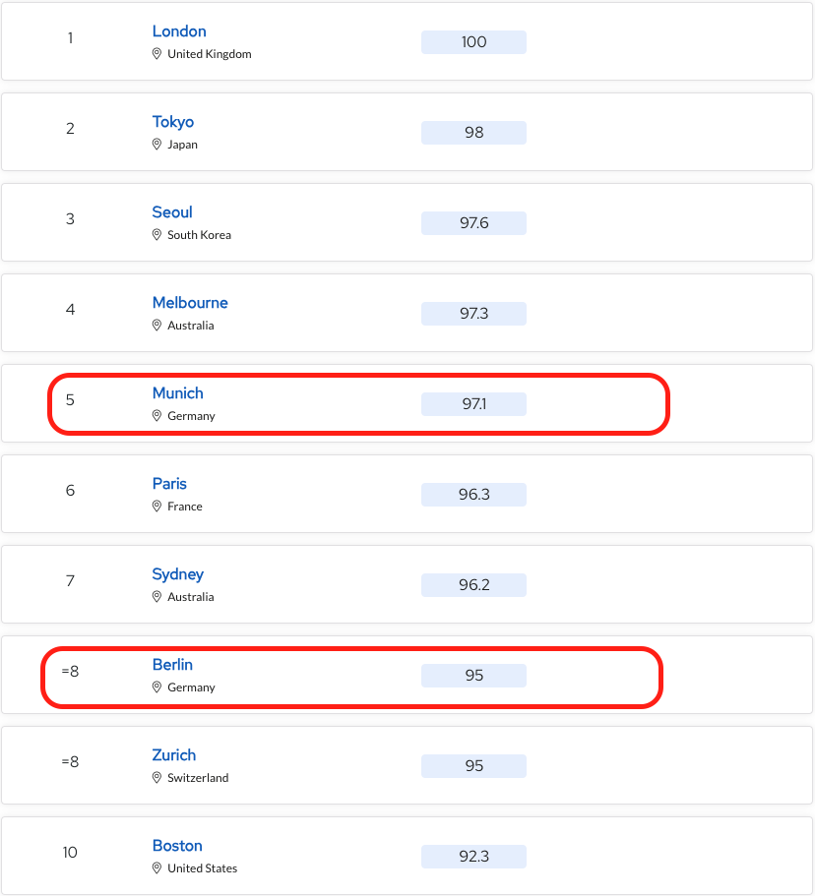The image size is (815, 896).
Task: Select the location pin beside Switzerland
Action: tap(157, 778)
